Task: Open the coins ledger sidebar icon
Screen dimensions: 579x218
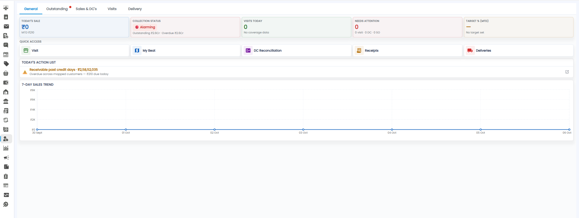Action: [6, 111]
